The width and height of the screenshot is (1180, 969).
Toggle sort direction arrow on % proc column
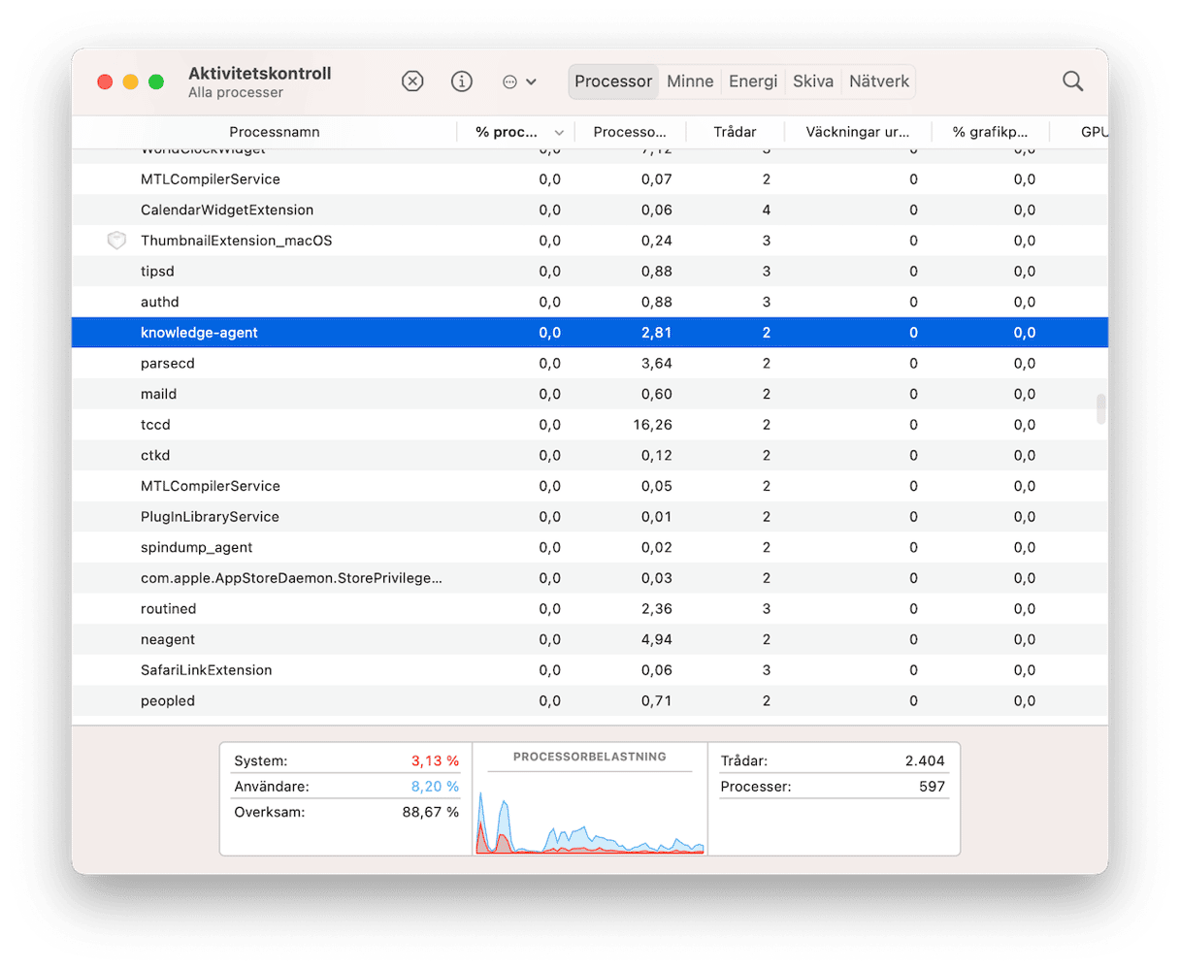(x=559, y=133)
